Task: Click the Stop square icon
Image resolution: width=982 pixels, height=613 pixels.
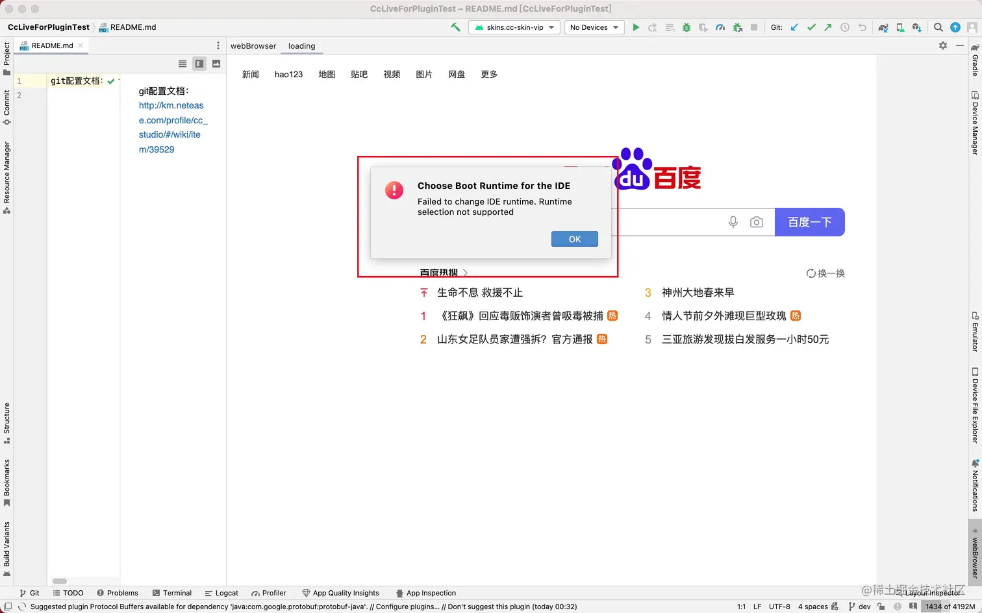Action: coord(754,27)
